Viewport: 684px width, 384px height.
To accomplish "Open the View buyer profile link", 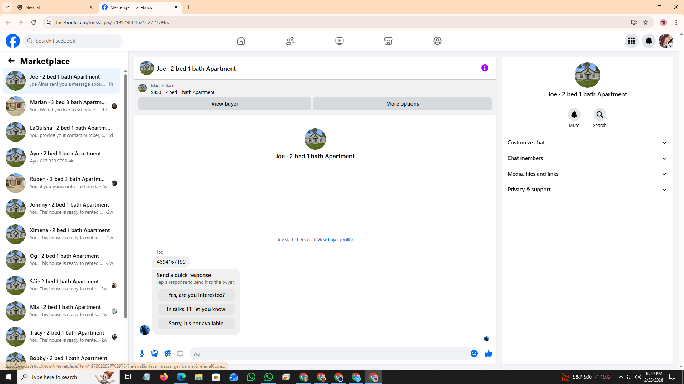I will pyautogui.click(x=335, y=240).
